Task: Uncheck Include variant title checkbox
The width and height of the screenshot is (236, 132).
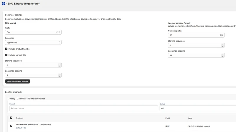Action: pyautogui.click(x=6, y=55)
